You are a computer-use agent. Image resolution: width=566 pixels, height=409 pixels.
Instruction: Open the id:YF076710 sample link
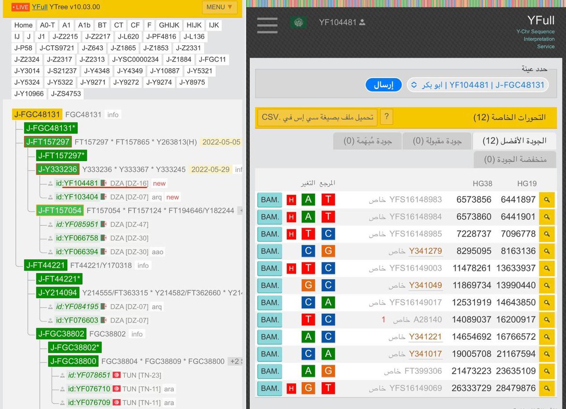(x=89, y=389)
